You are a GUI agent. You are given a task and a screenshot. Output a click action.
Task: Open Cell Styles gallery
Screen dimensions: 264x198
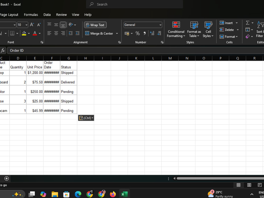(x=208, y=30)
